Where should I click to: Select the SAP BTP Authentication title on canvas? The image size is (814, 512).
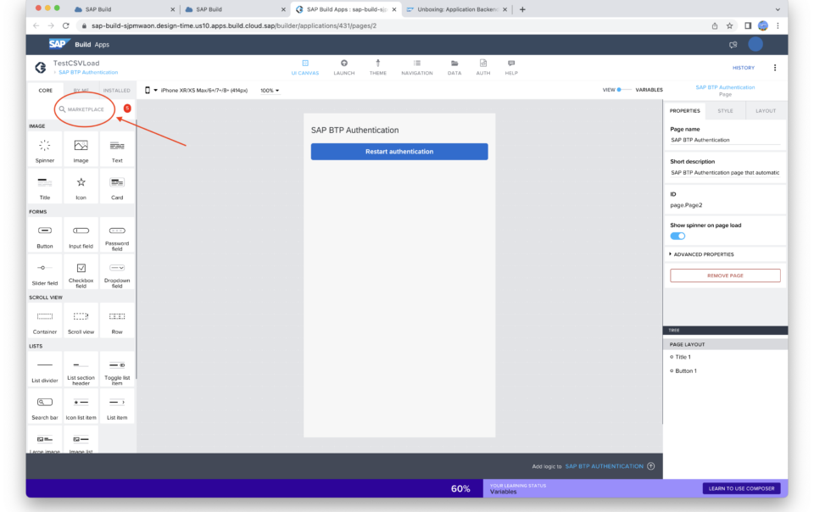(x=355, y=131)
